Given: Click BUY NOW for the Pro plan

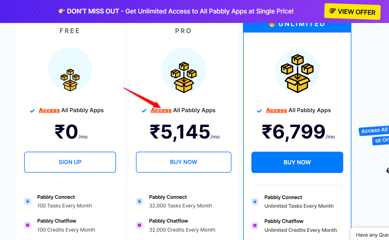Looking at the screenshot, I should 184,162.
